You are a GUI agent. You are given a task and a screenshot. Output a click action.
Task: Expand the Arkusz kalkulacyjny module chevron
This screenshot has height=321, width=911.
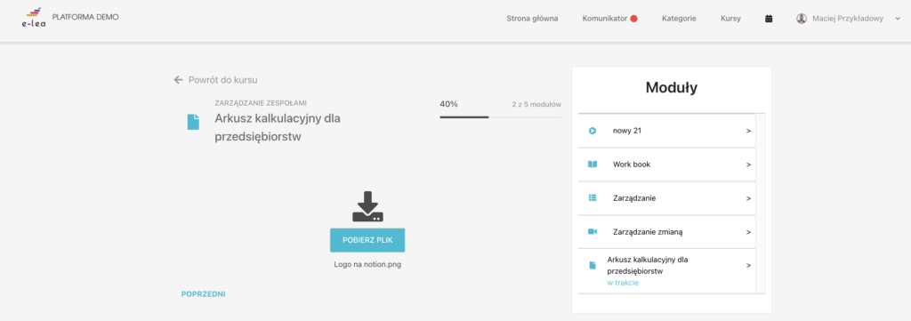click(x=748, y=265)
